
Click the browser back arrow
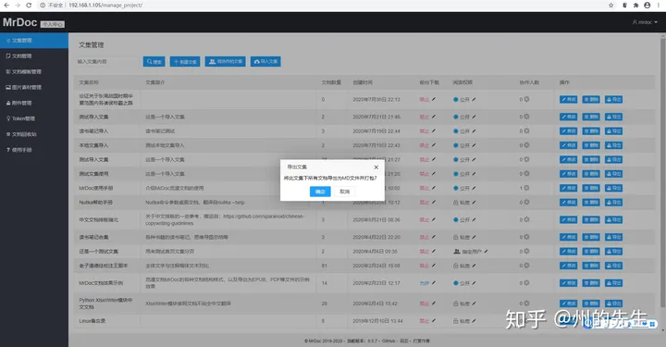[x=6, y=6]
